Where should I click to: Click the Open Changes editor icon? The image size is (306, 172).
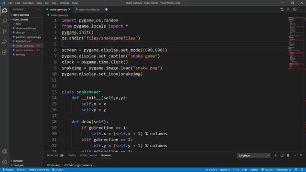[282, 10]
